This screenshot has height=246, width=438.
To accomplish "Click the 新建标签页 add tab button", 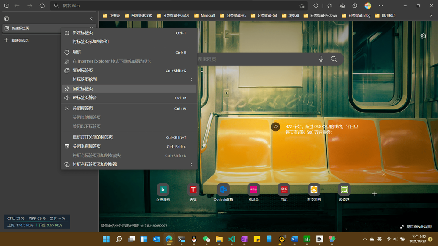I will click(x=17, y=40).
